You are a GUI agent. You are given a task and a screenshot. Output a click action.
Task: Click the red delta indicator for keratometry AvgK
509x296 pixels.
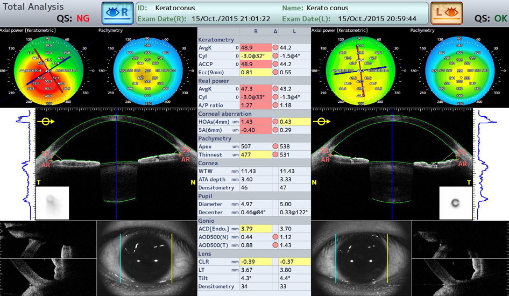pos(275,47)
